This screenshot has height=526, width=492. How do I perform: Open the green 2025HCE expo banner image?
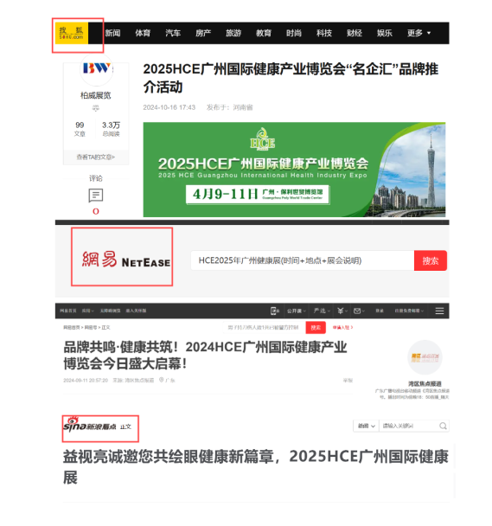coord(294,170)
